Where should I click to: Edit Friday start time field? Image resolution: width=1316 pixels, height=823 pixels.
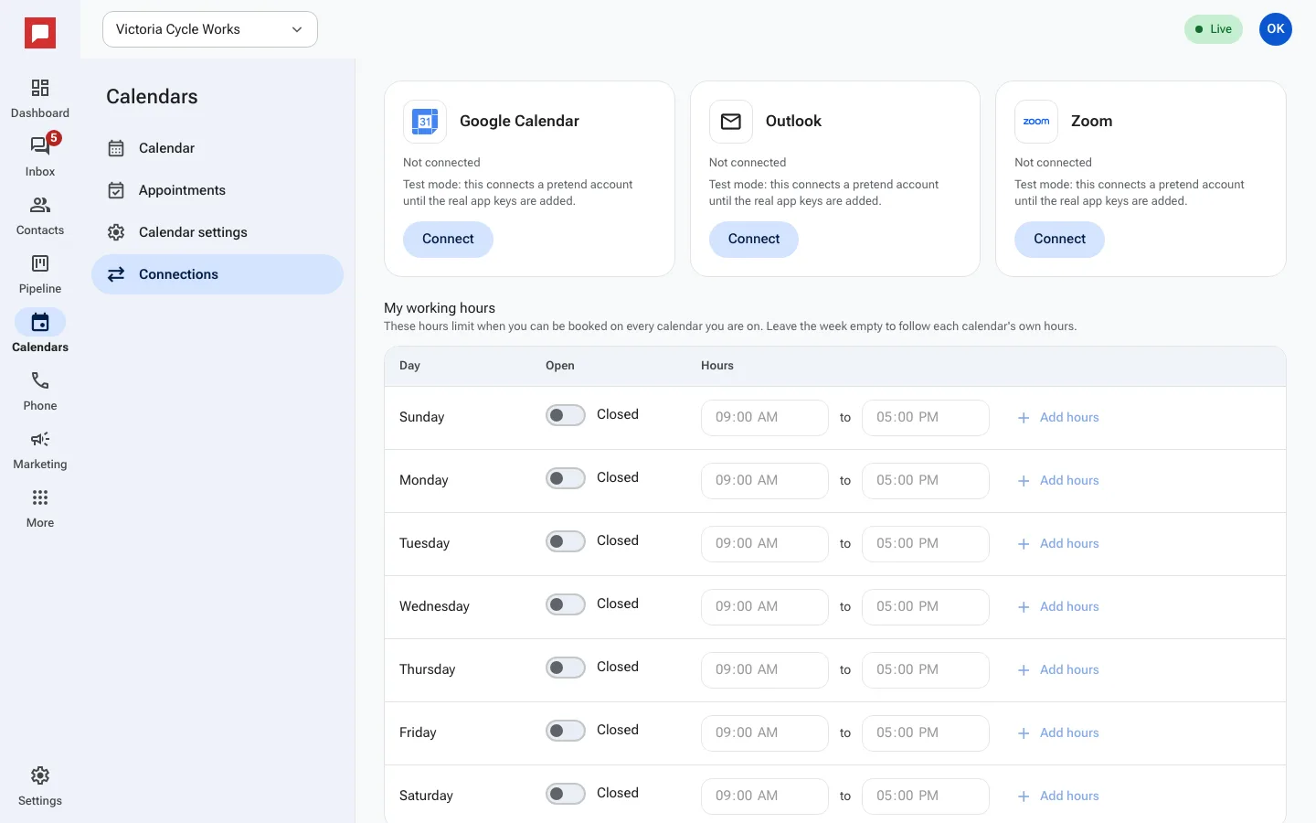coord(765,733)
